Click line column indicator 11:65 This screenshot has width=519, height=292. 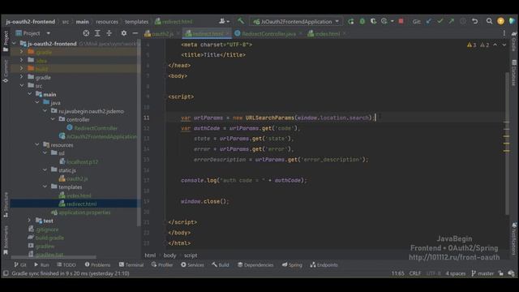[397, 273]
